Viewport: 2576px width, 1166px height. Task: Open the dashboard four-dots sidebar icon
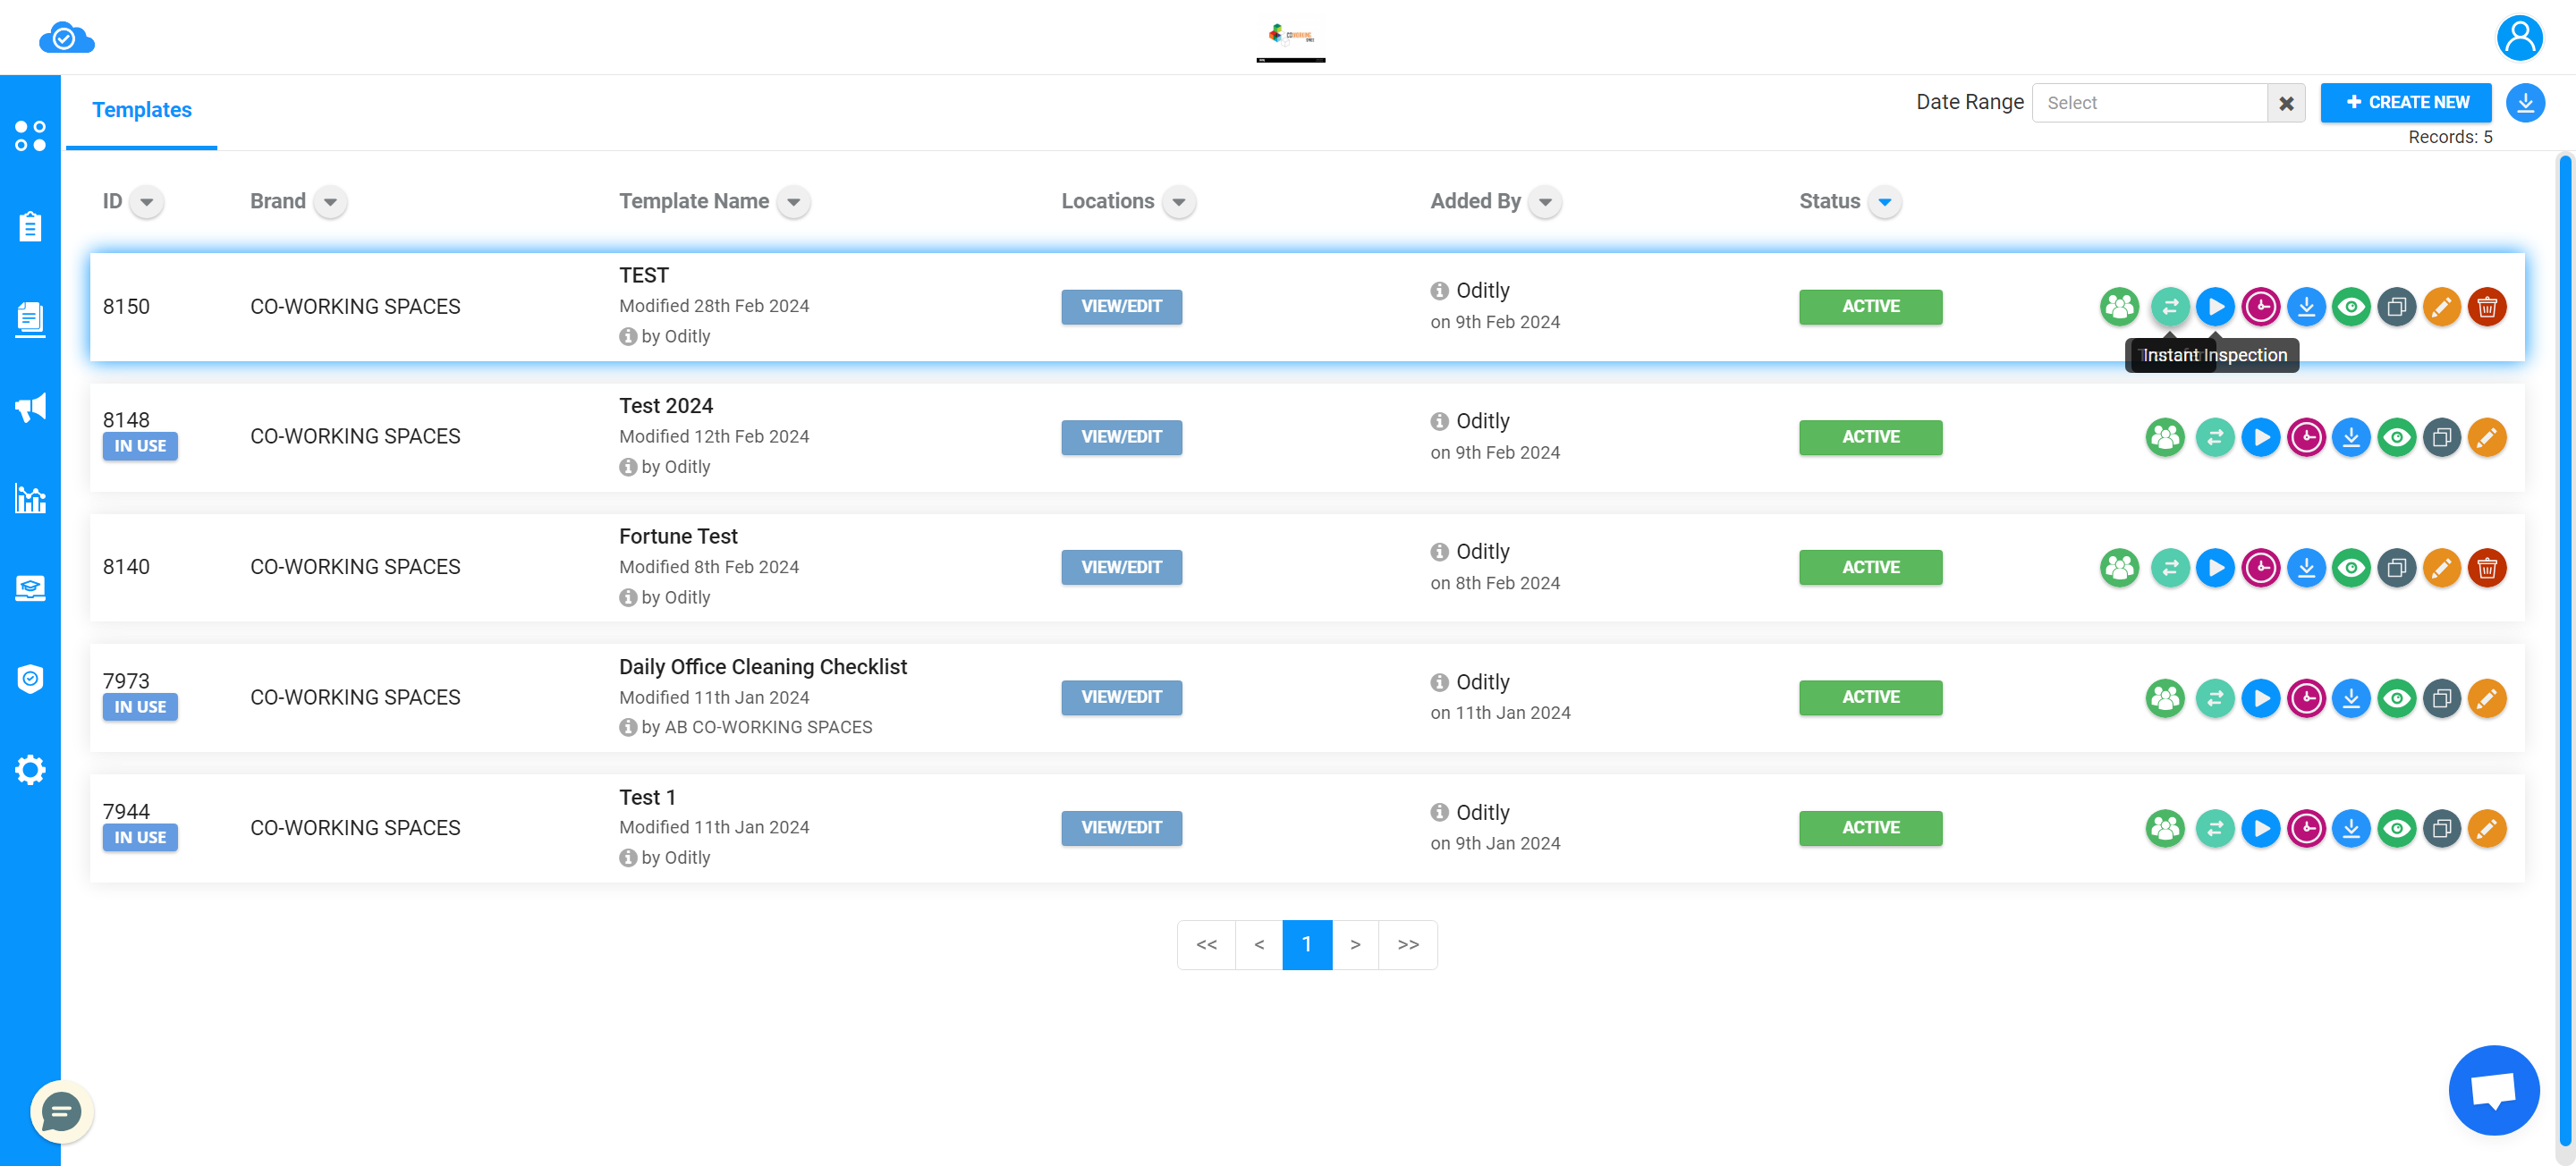30,136
